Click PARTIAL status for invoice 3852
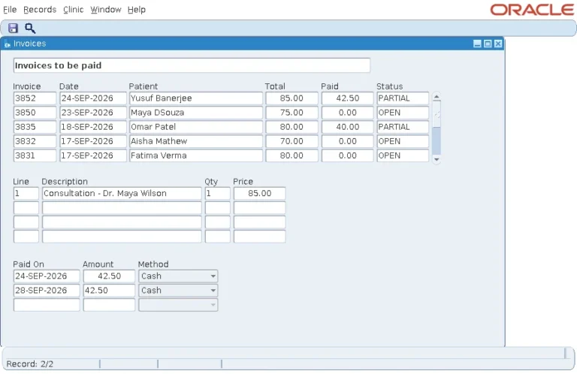The image size is (577, 374). pyautogui.click(x=403, y=98)
